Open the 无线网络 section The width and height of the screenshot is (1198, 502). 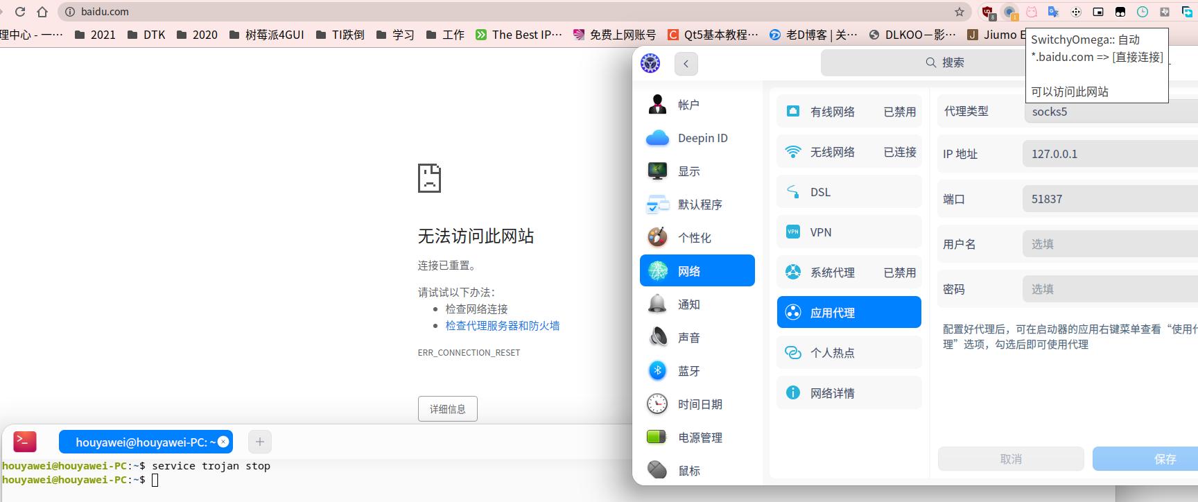[x=849, y=152]
